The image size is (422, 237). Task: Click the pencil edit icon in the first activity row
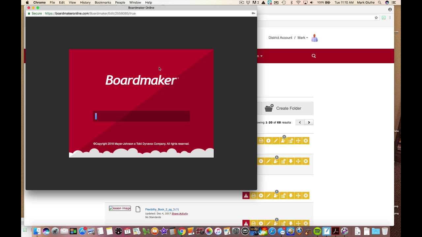(276, 141)
